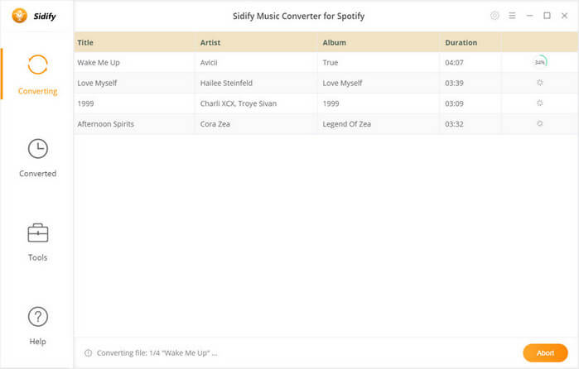579x369 pixels.
Task: Click the Converting file status text
Action: point(157,353)
